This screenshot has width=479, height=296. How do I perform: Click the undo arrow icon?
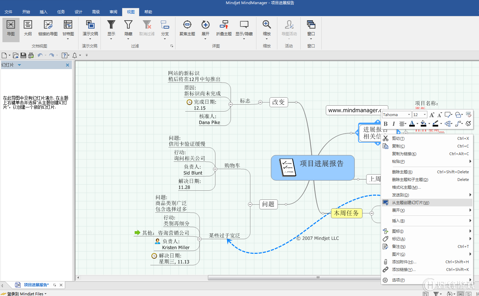pos(40,55)
